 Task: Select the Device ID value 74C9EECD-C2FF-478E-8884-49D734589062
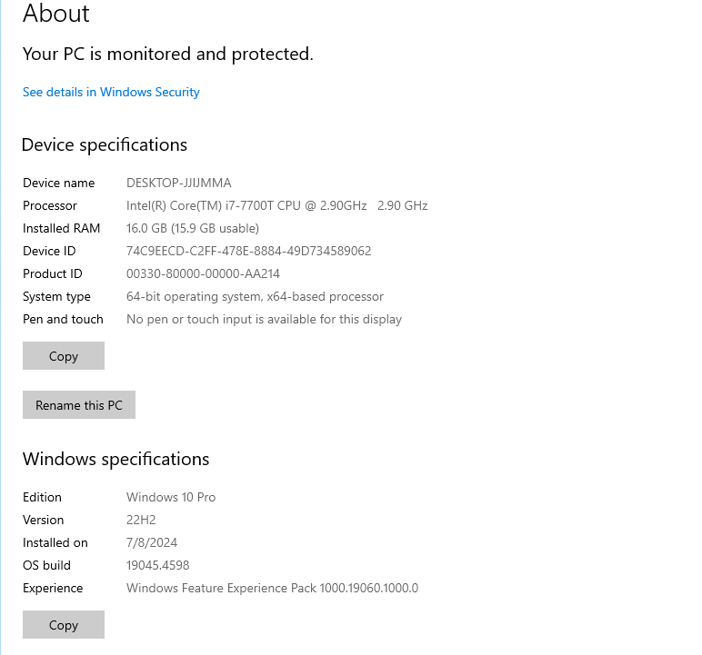click(x=248, y=251)
